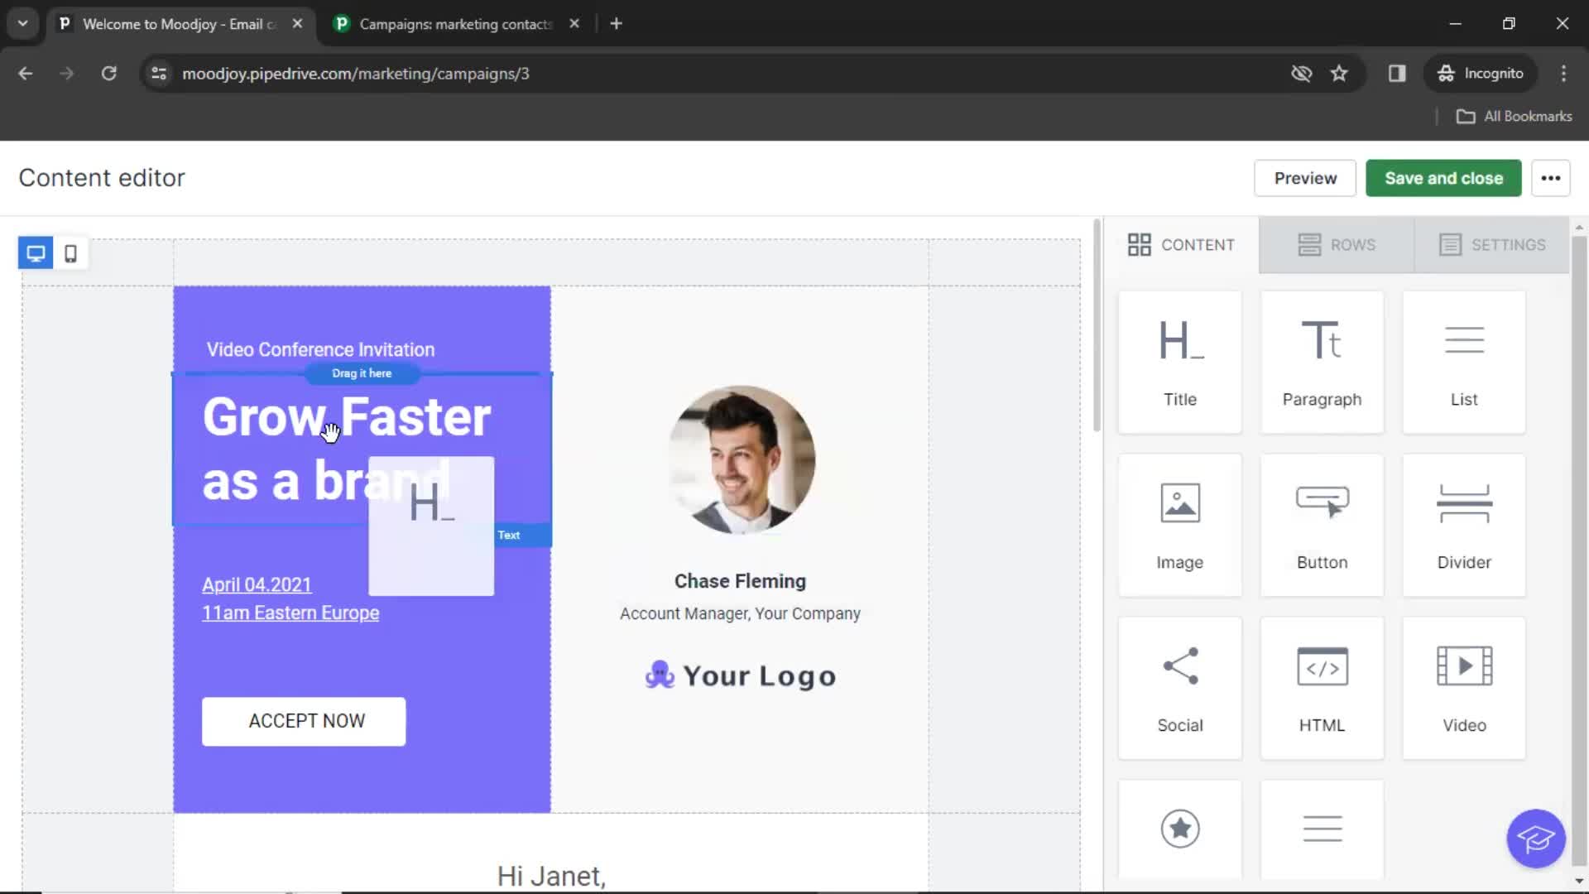Select the Title content block
Viewport: 1589px width, 894px height.
tap(1179, 362)
